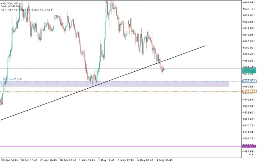Click the 1 May 11:45 time label
The image size is (259, 162).
[x=107, y=160]
